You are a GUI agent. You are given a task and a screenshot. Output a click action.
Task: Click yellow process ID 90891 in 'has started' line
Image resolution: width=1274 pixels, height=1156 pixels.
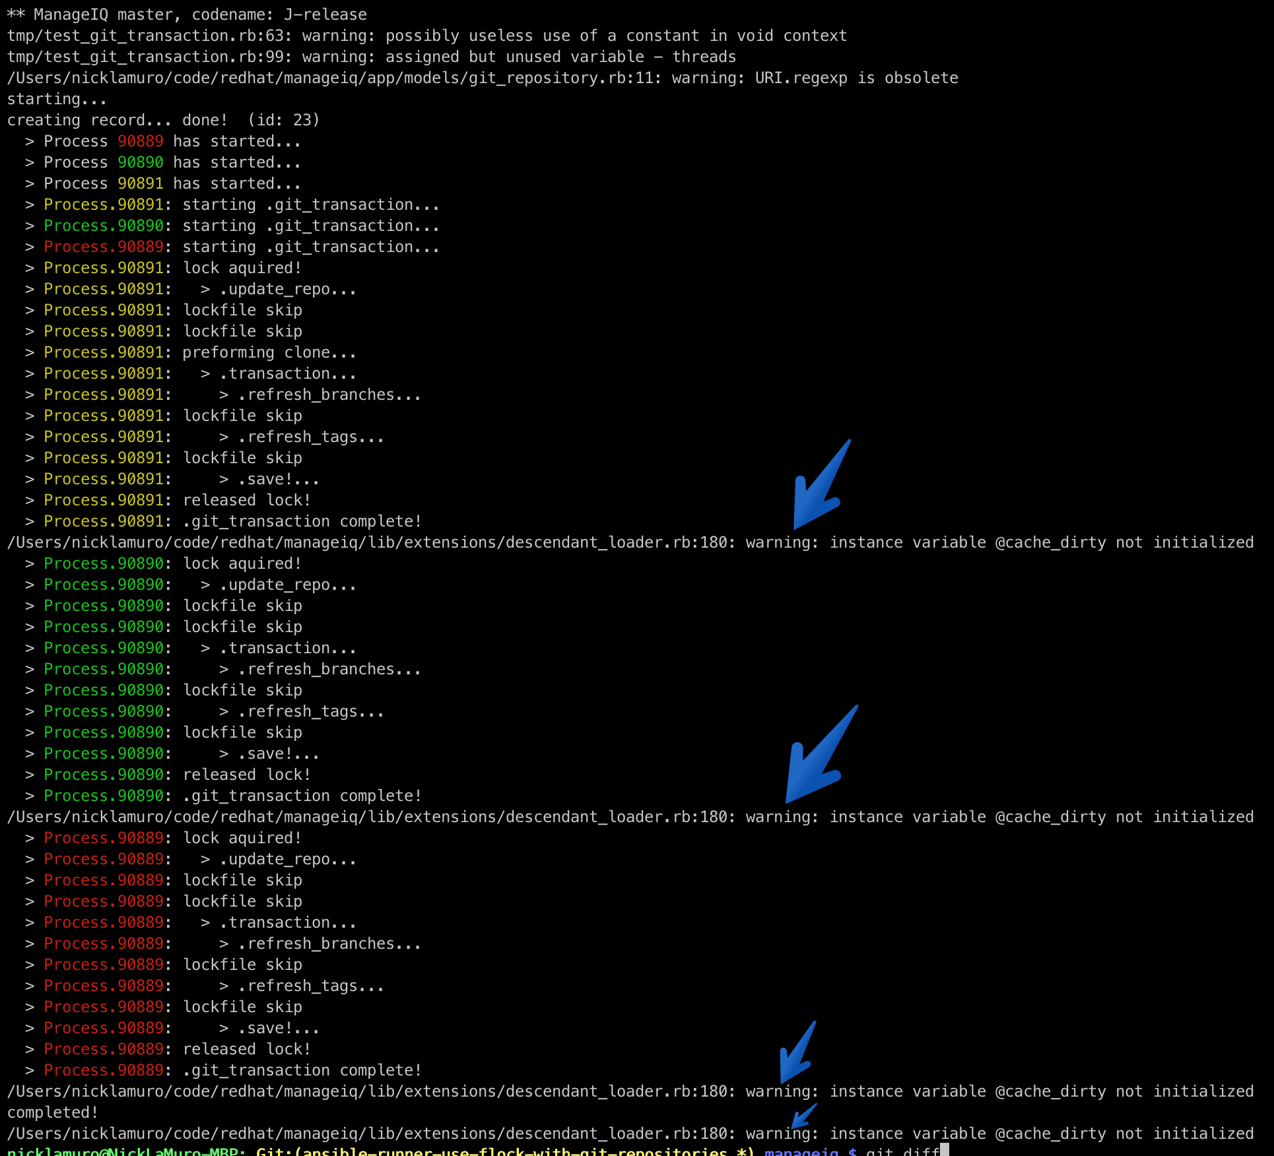[x=140, y=183]
